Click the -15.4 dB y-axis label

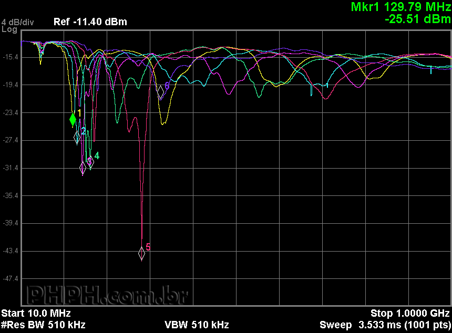(11, 57)
